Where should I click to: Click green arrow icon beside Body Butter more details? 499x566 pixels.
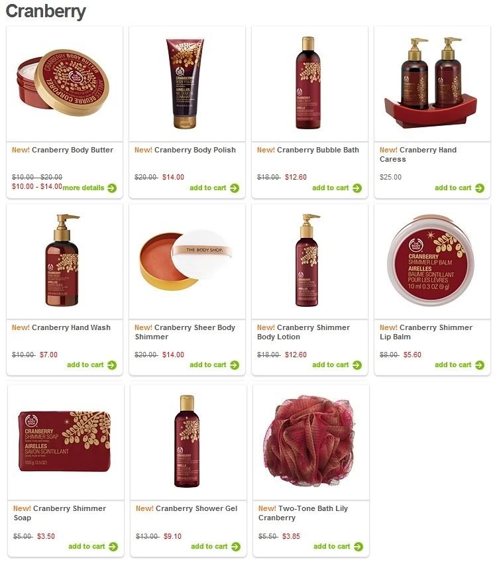[112, 188]
